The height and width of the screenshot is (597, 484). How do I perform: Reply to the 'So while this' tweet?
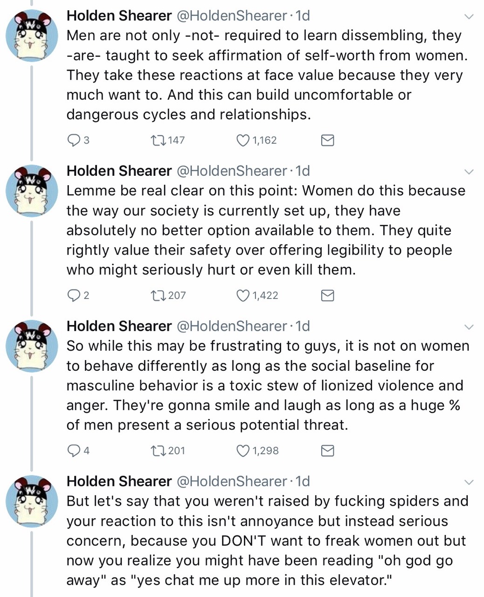coord(74,451)
